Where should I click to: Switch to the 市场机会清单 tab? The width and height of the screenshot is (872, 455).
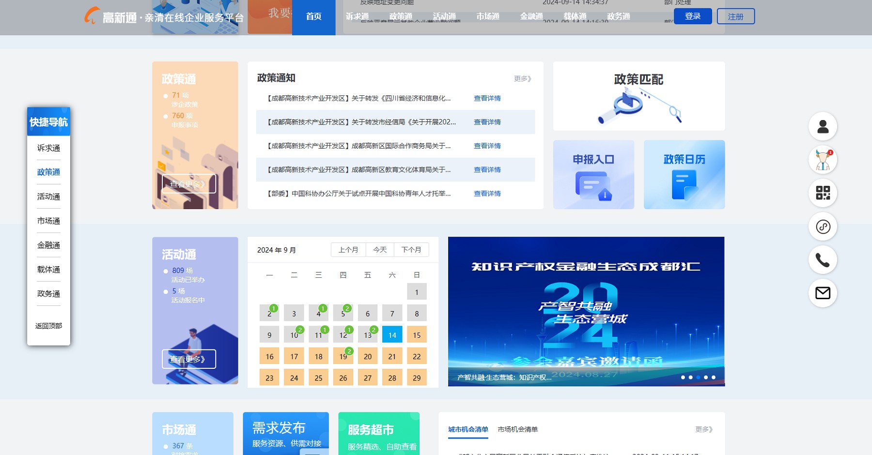coord(517,429)
